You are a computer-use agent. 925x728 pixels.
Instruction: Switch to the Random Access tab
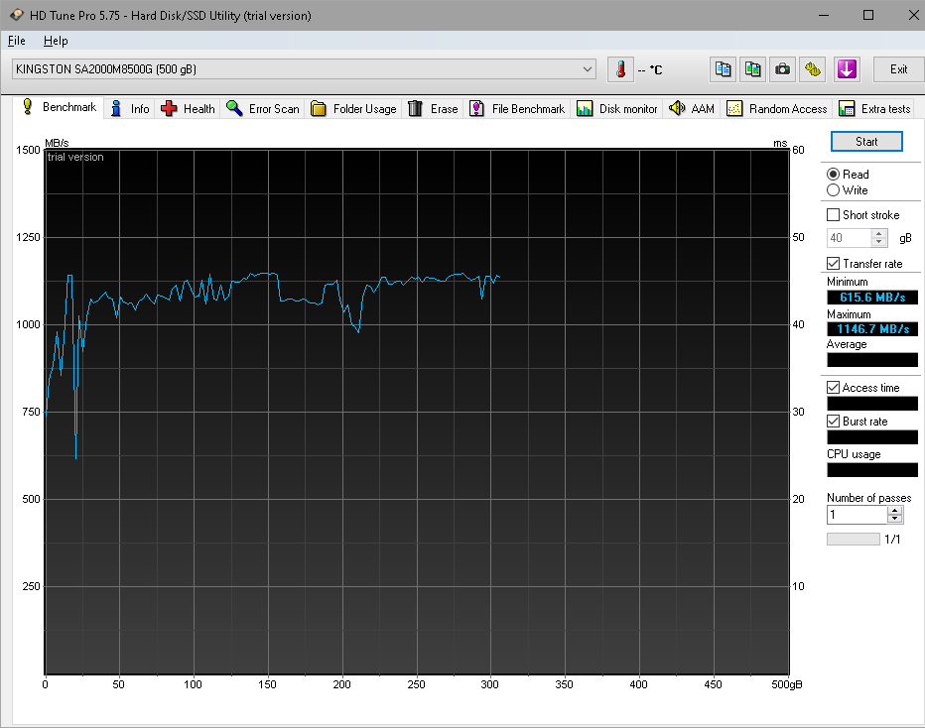coord(789,108)
